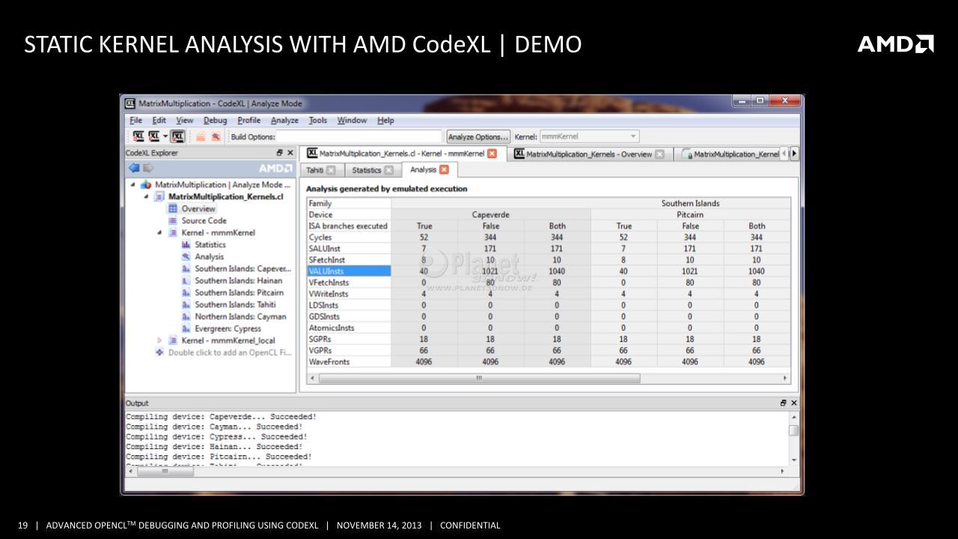
Task: Click the first CodeXL mode icon in toolbar
Action: tap(138, 136)
